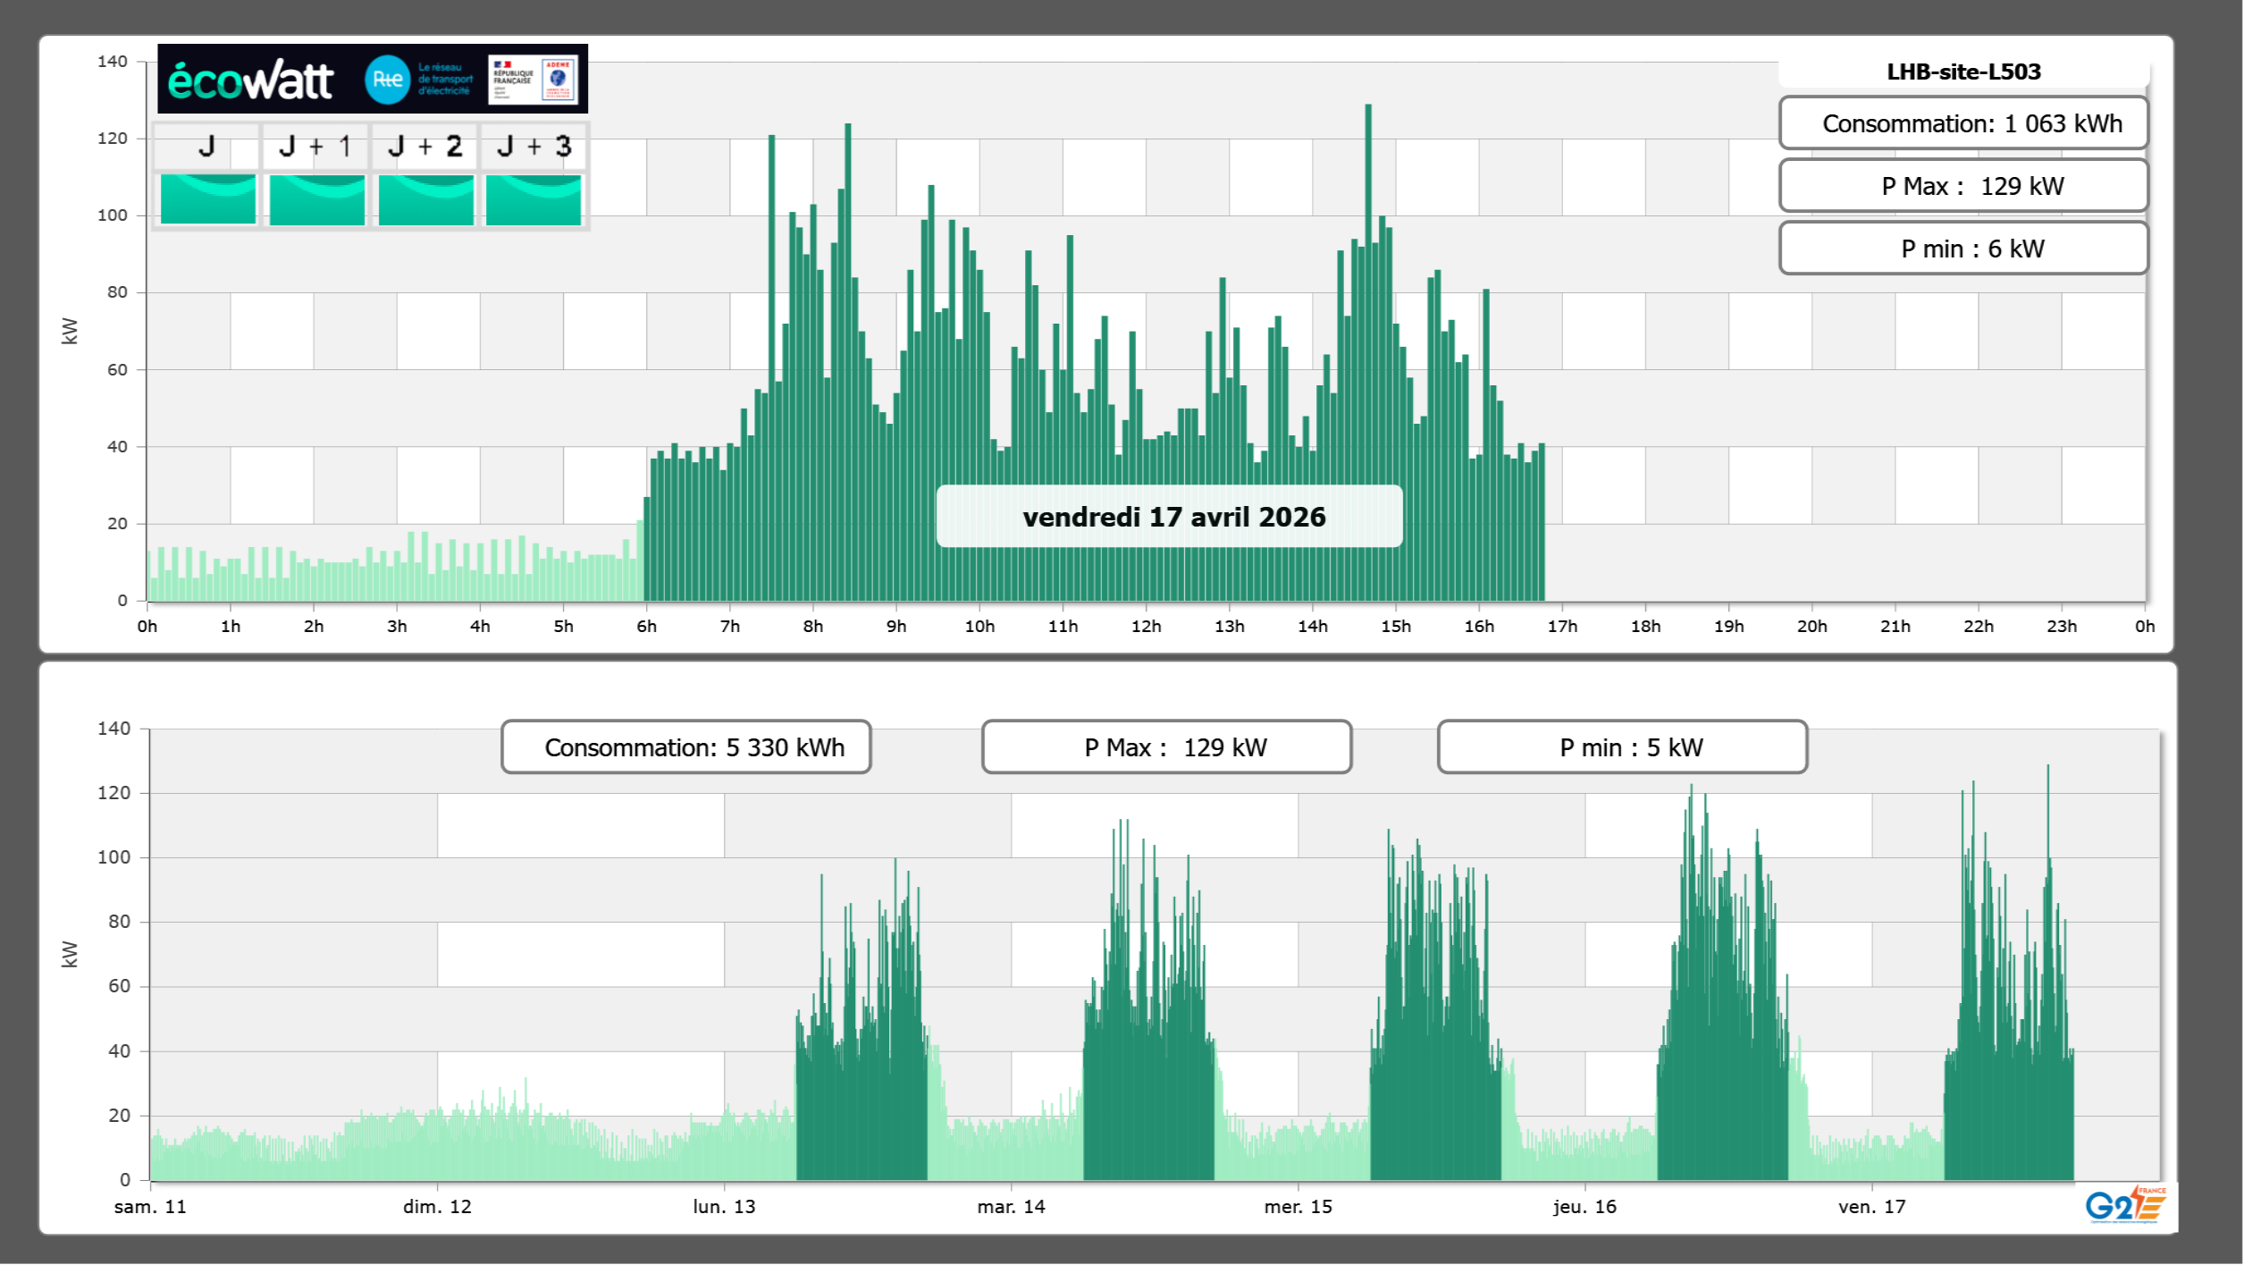Image resolution: width=2244 pixels, height=1265 pixels.
Task: Click the République Française ADEME logo
Action: (x=534, y=80)
